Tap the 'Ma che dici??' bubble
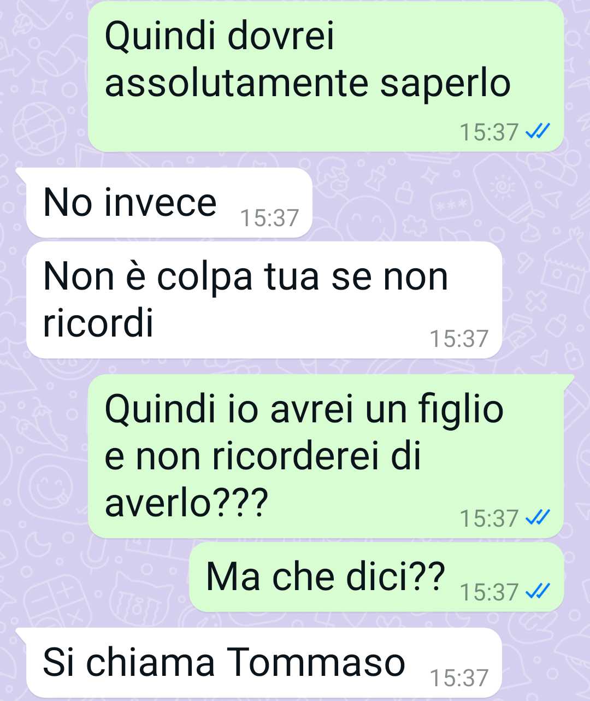This screenshot has height=701, width=590. tap(376, 577)
